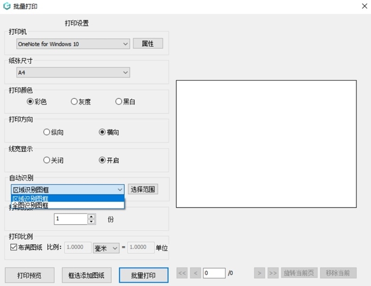Click the 批量打印 app logo icon
371x286 pixels.
tap(7, 6)
